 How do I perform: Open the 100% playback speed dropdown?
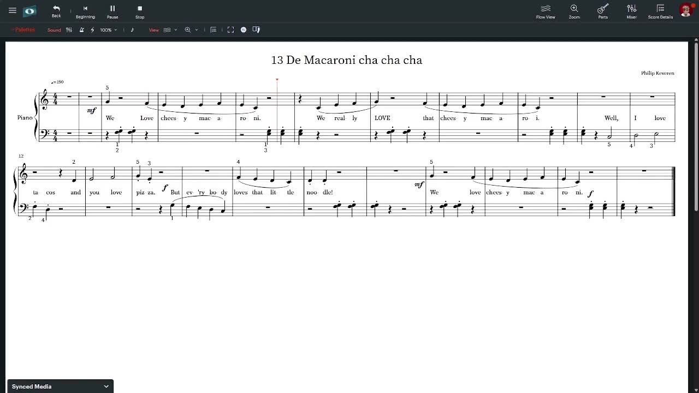click(x=108, y=30)
